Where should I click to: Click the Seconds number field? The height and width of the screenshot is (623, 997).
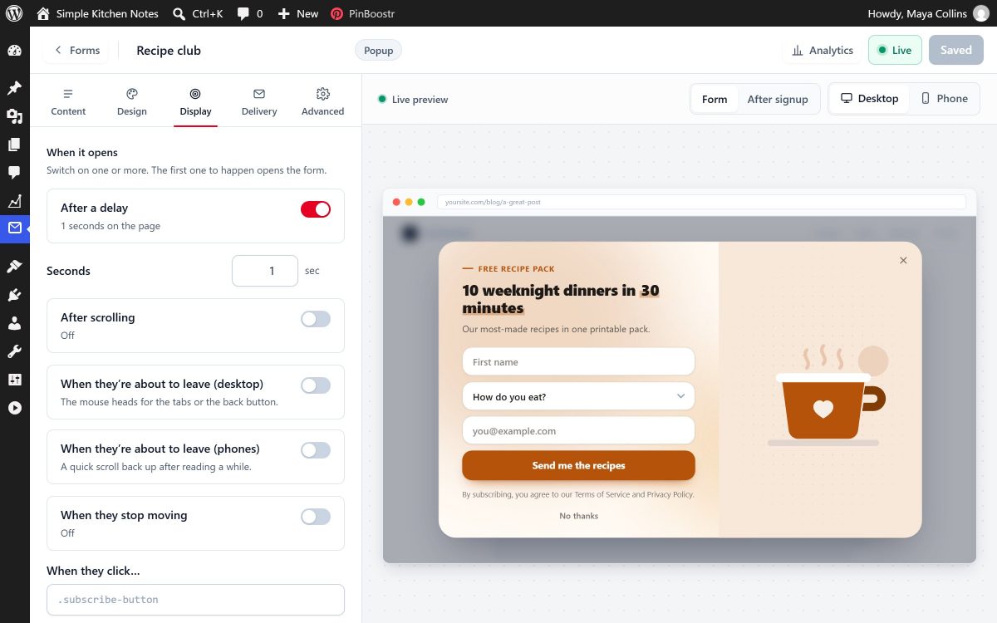264,271
